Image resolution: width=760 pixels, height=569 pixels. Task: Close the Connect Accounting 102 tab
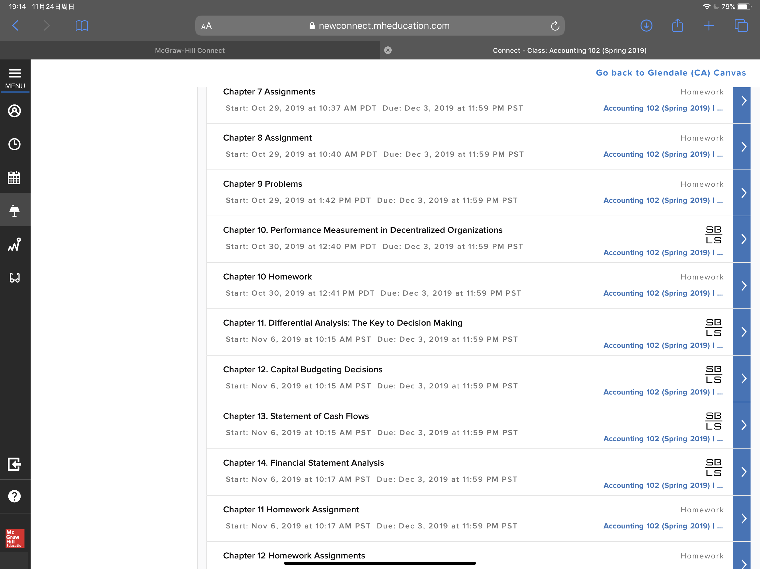pyautogui.click(x=388, y=50)
